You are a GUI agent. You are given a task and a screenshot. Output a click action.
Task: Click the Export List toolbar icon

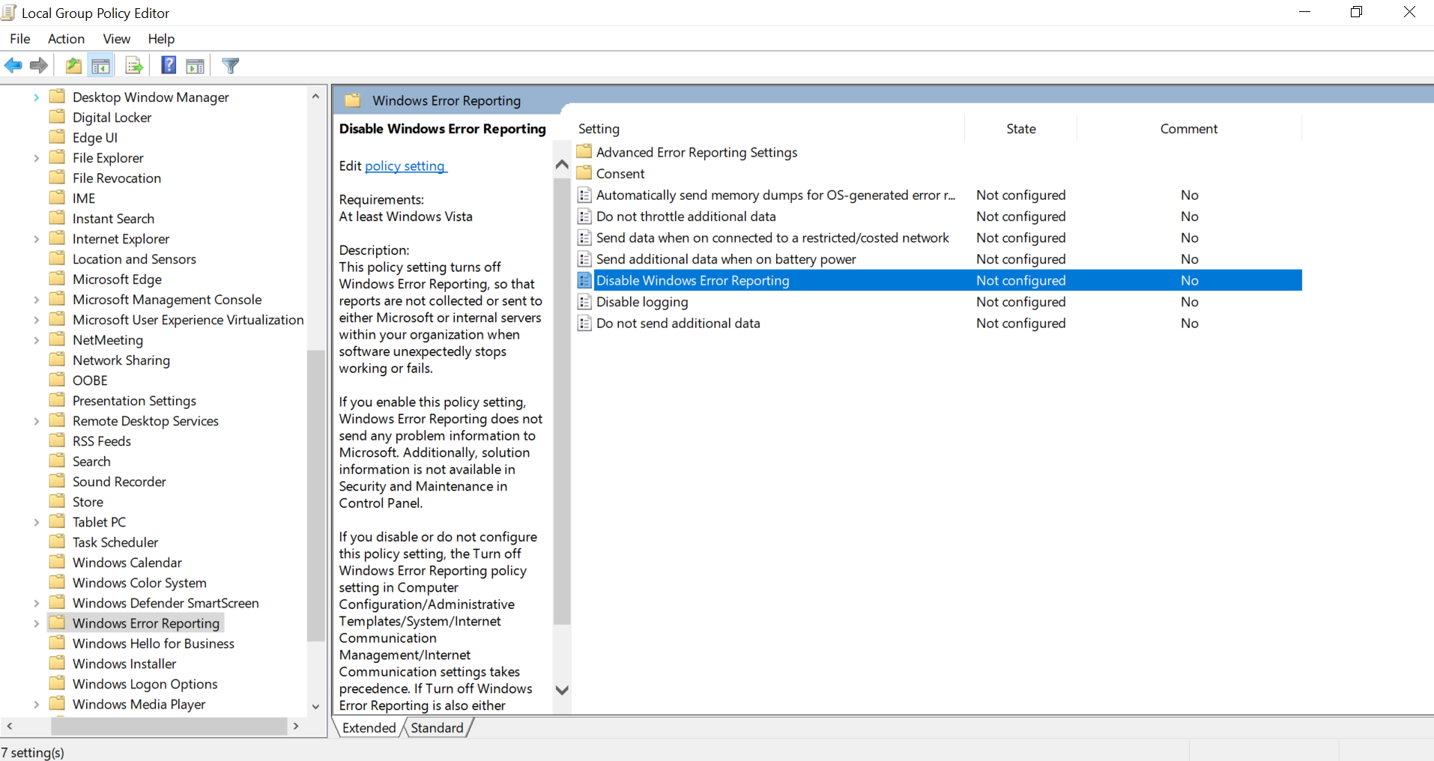coord(134,66)
